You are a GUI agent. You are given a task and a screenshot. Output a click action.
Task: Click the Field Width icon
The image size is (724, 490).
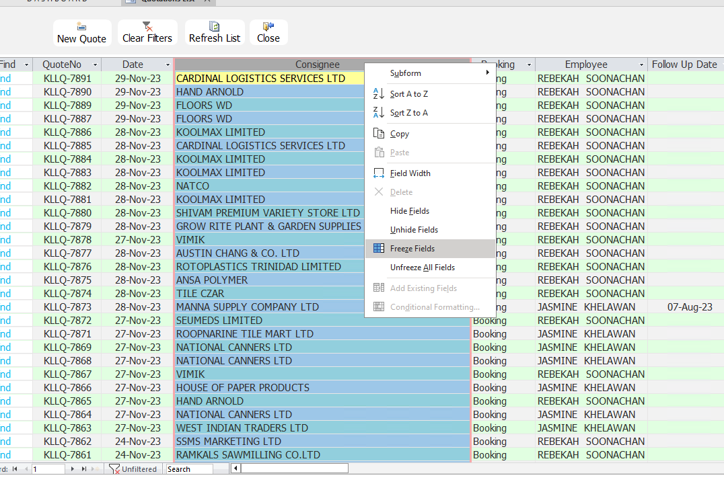click(x=379, y=173)
